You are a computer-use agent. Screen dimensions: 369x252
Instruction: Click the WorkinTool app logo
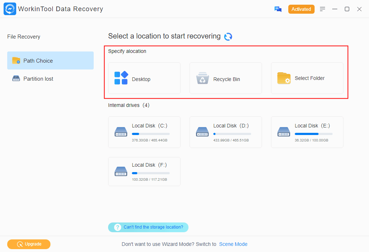pos(9,9)
